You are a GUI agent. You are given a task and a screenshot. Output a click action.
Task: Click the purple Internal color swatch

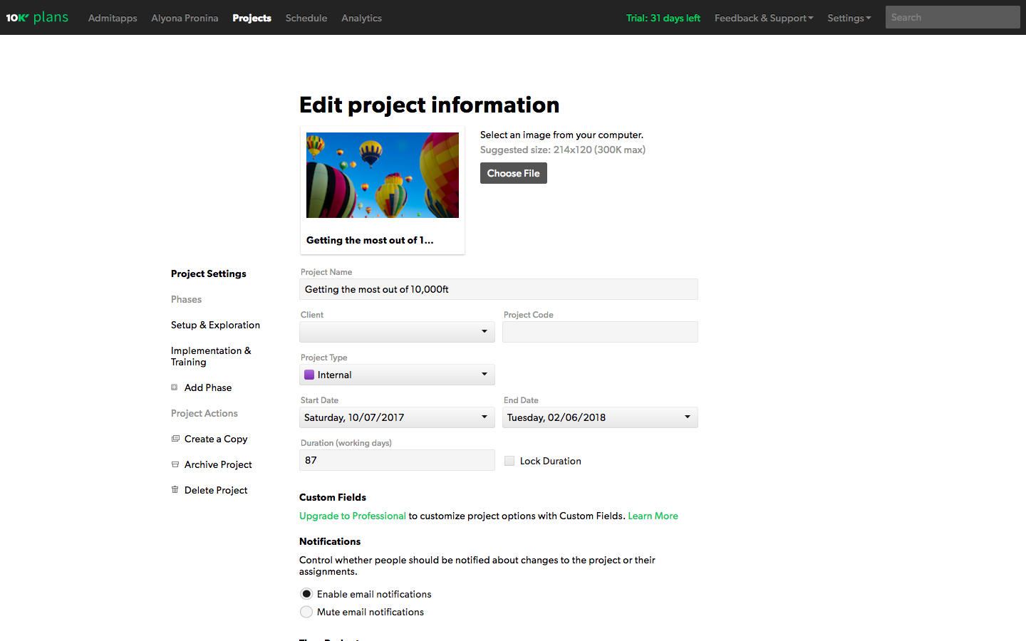point(309,375)
